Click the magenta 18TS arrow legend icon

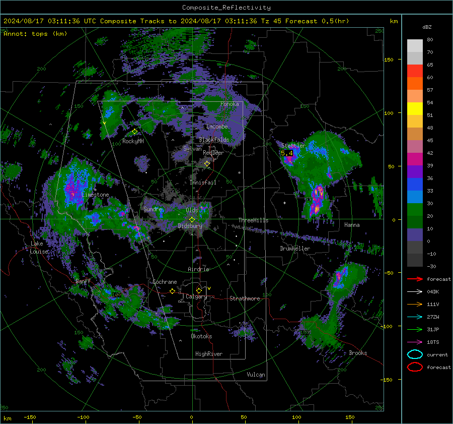pos(415,342)
